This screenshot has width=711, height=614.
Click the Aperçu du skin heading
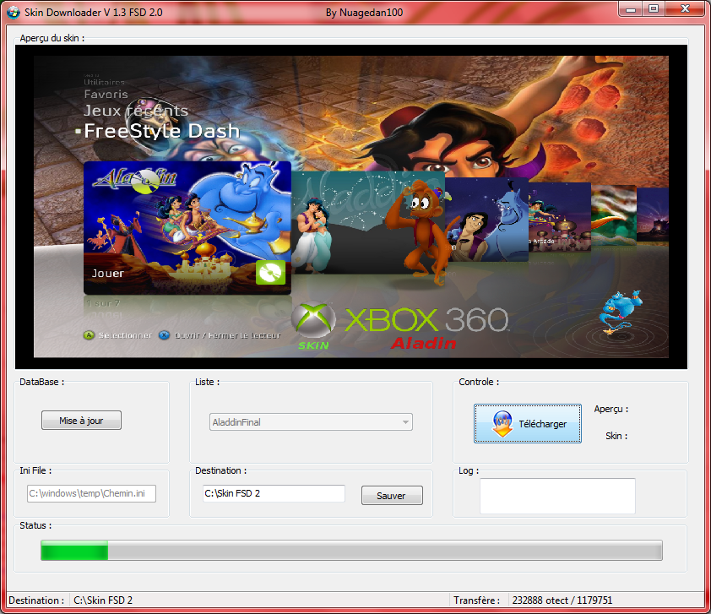(x=52, y=38)
